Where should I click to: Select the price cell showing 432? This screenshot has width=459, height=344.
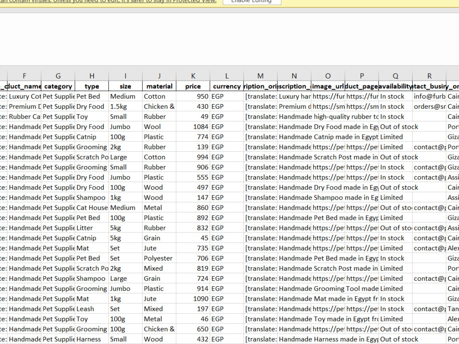click(193, 339)
